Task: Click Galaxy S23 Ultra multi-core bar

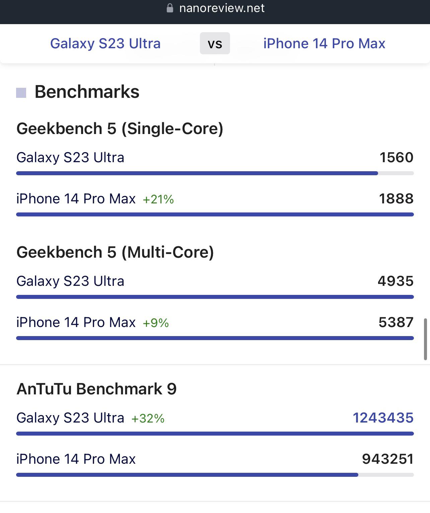Action: tap(215, 297)
